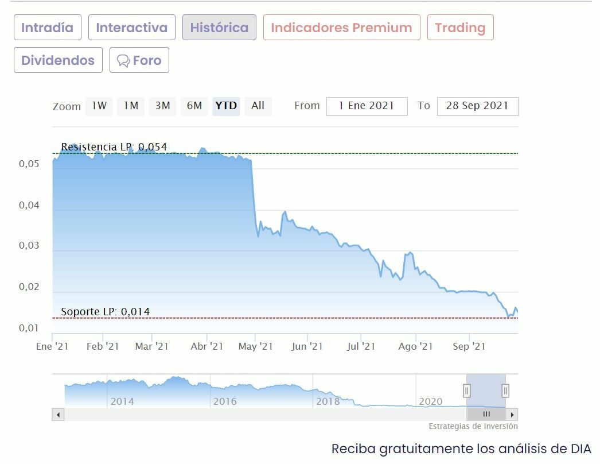Click the navigator left handle
600x464 pixels.
(467, 391)
